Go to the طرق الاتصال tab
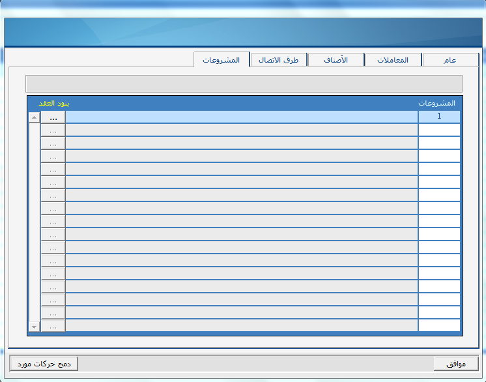 click(278, 60)
